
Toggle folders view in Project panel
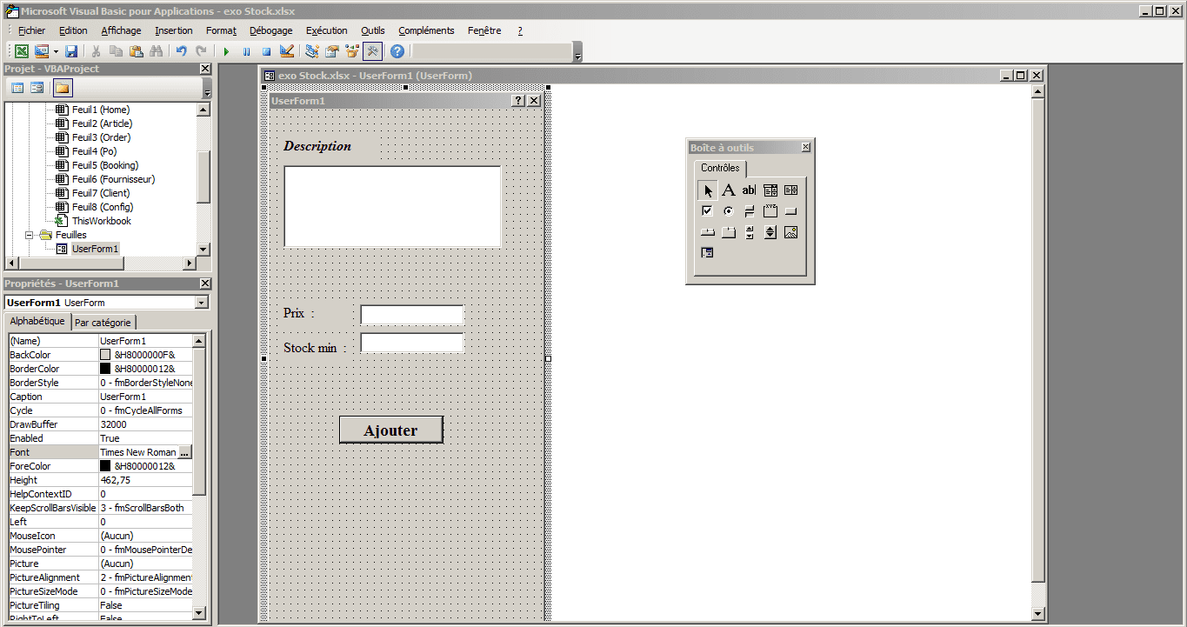click(x=62, y=88)
